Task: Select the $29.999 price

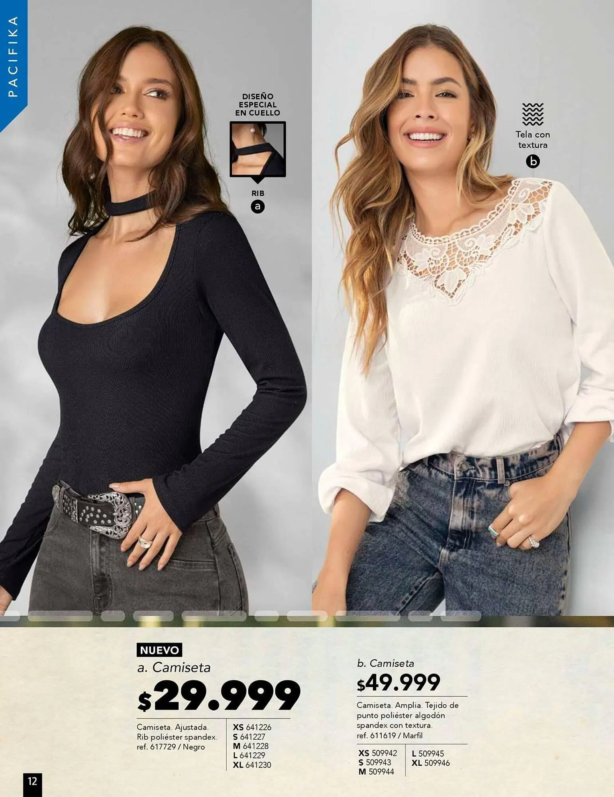Action: (x=219, y=696)
